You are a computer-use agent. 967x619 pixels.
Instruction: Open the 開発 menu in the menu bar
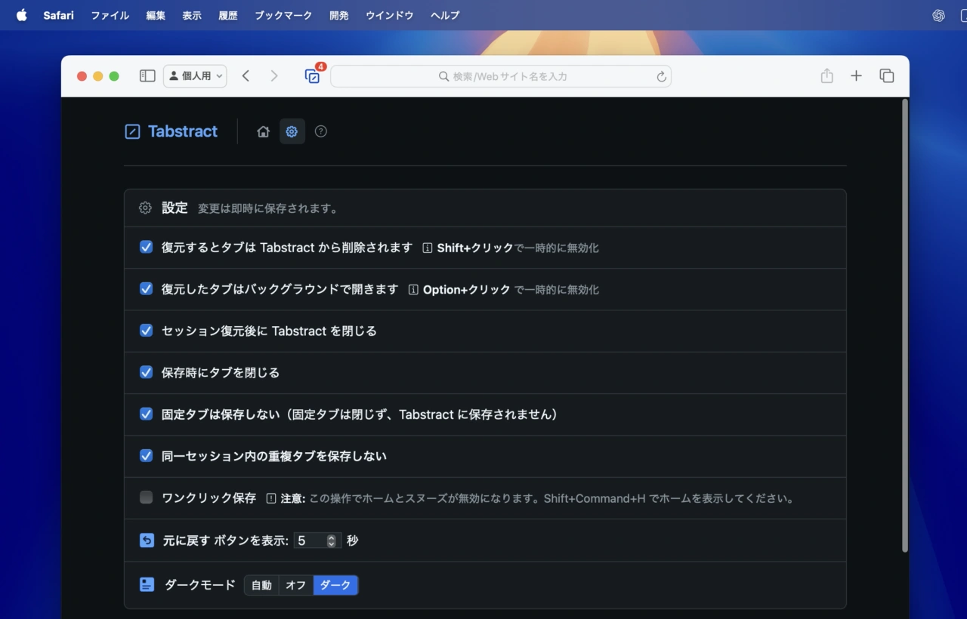338,15
